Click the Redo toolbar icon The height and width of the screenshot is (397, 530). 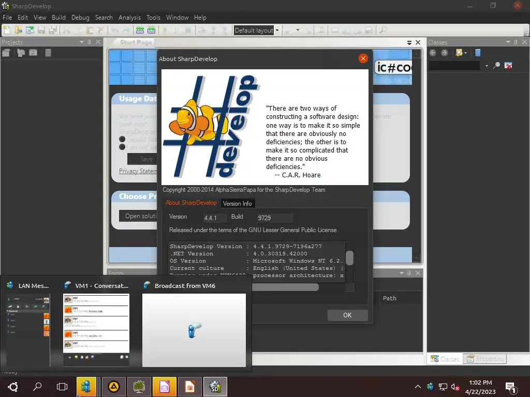(x=126, y=30)
